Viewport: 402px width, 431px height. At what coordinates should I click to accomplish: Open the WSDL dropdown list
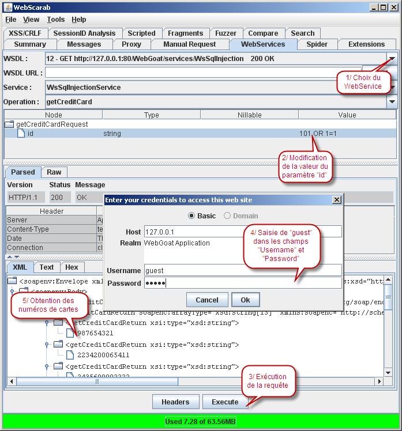click(x=392, y=59)
